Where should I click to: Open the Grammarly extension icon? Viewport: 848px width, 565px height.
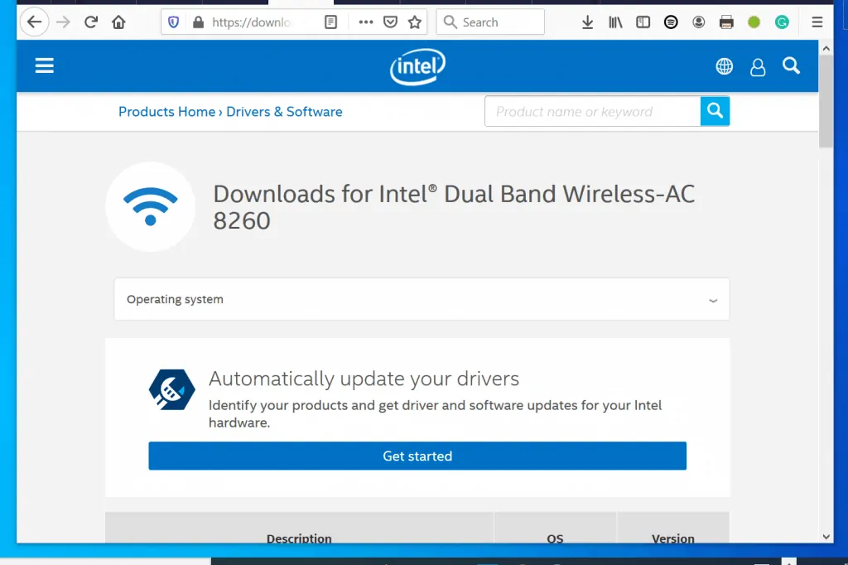782,22
